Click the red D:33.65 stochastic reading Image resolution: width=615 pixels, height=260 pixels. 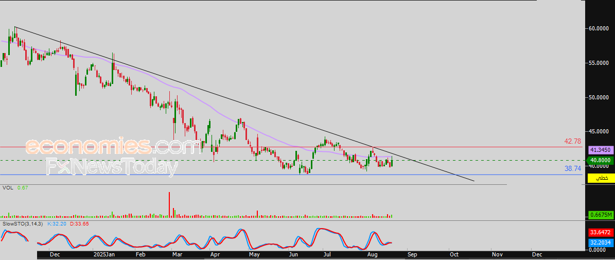click(79, 224)
